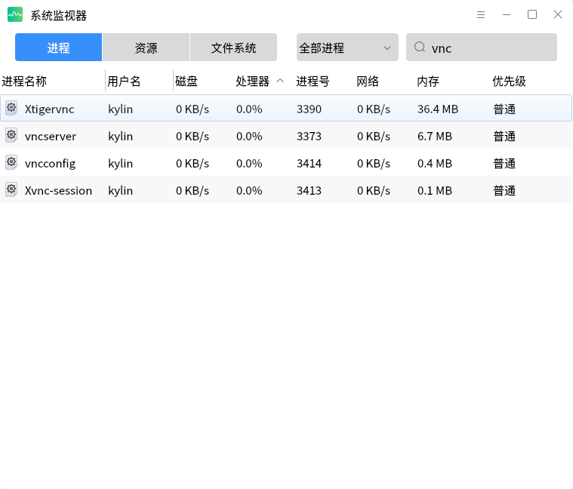
Task: Click the 系统监视器 window title
Action: coord(58,15)
